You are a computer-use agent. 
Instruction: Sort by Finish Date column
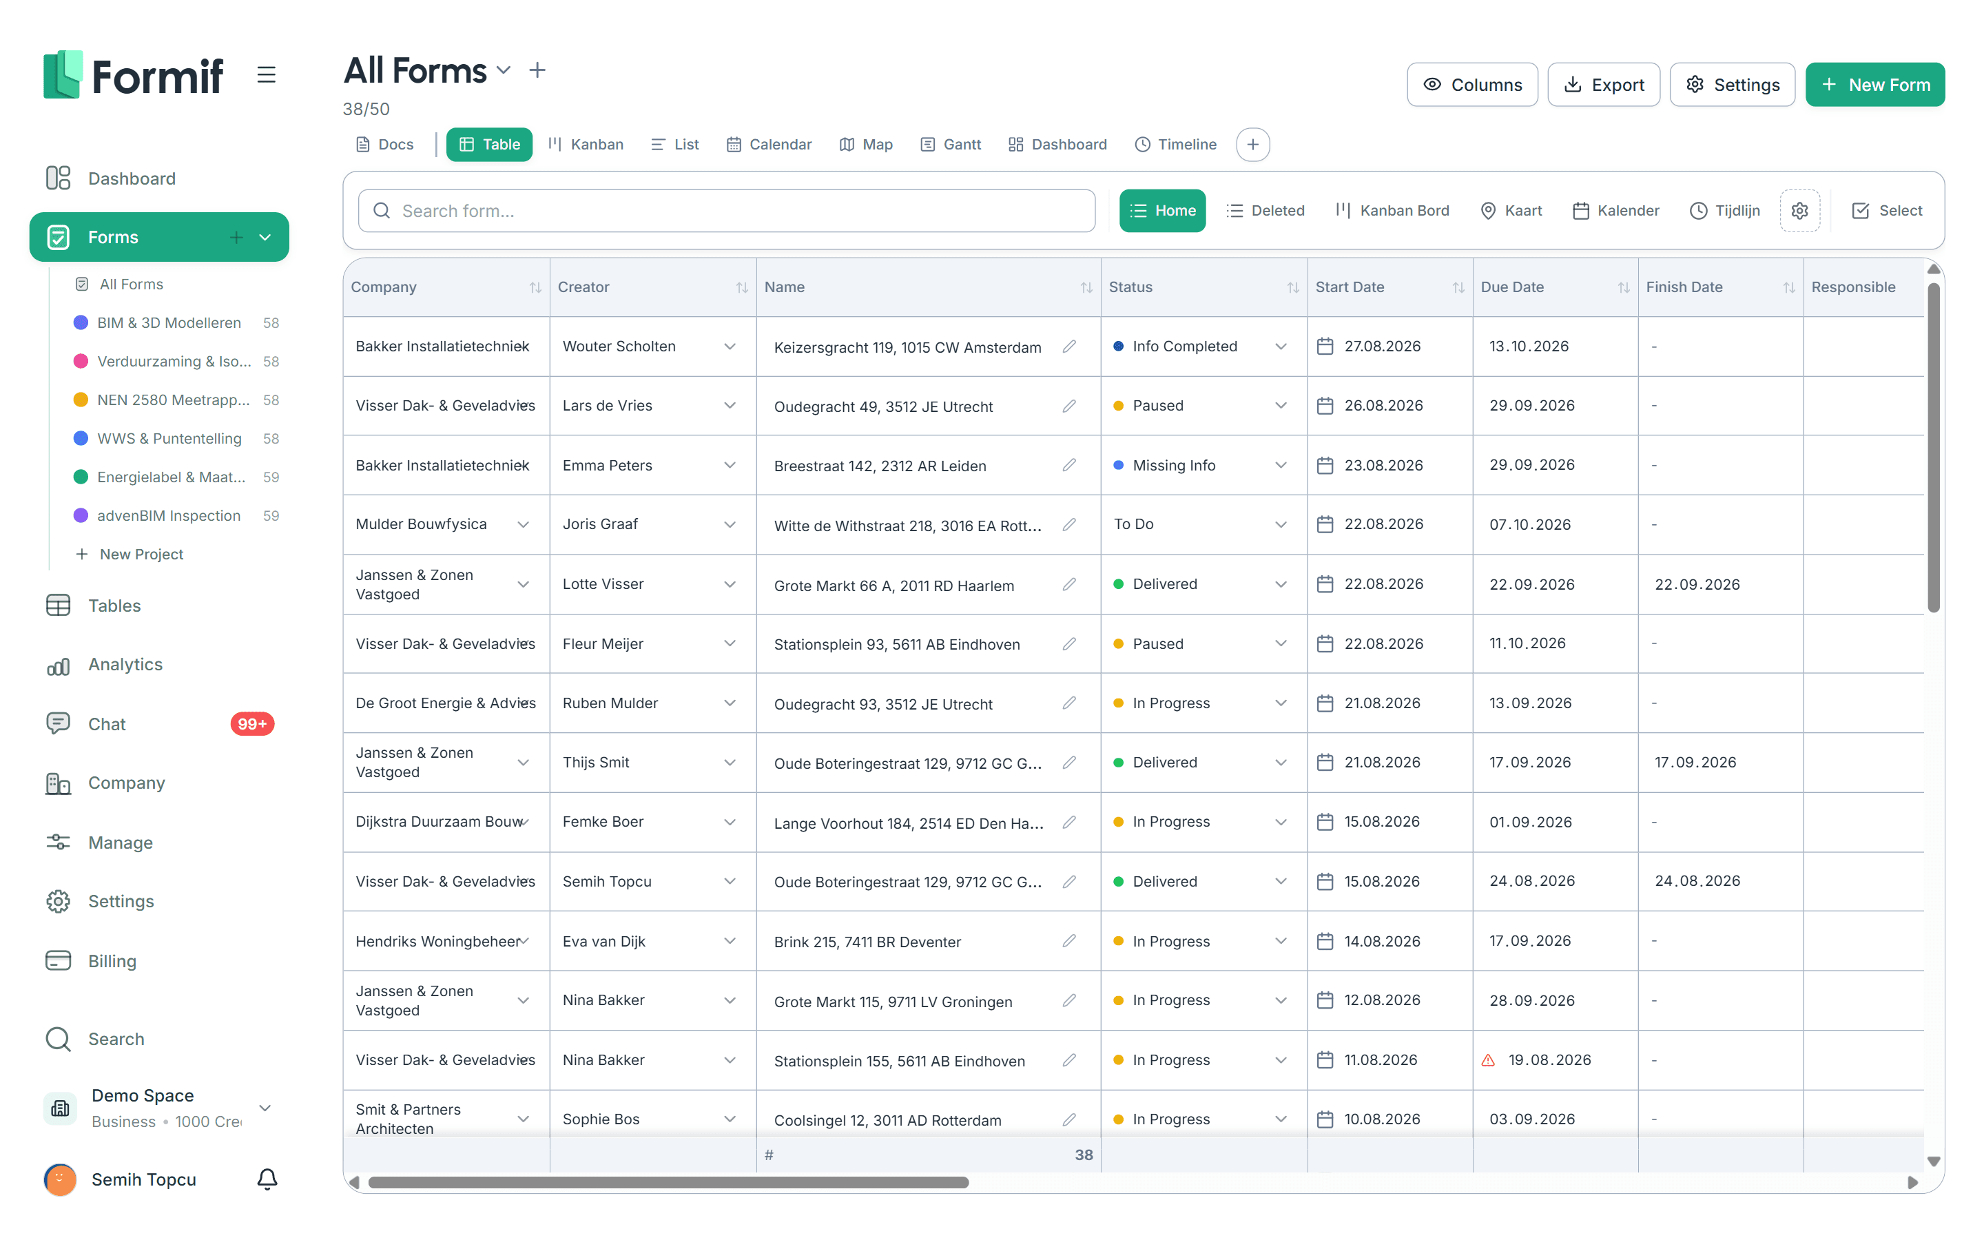[1789, 287]
